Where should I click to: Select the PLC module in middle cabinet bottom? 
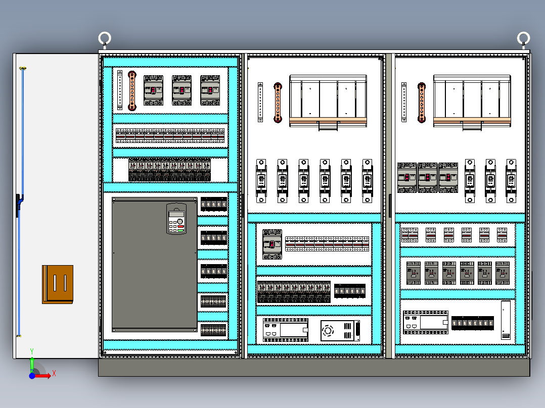pyautogui.click(x=285, y=330)
